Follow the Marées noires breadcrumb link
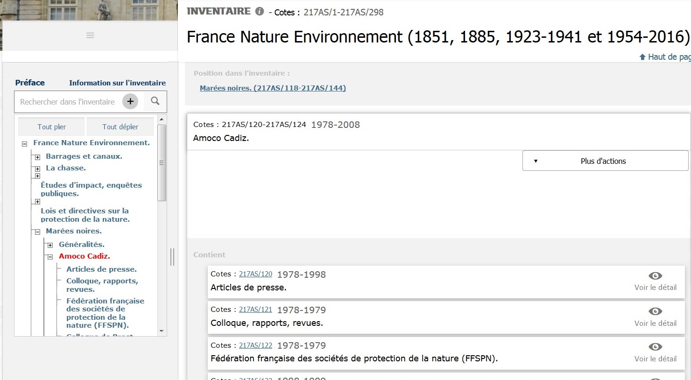Screen dimensions: 691x380 click(273, 88)
